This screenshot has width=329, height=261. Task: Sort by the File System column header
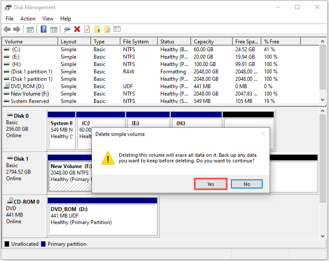(x=139, y=42)
